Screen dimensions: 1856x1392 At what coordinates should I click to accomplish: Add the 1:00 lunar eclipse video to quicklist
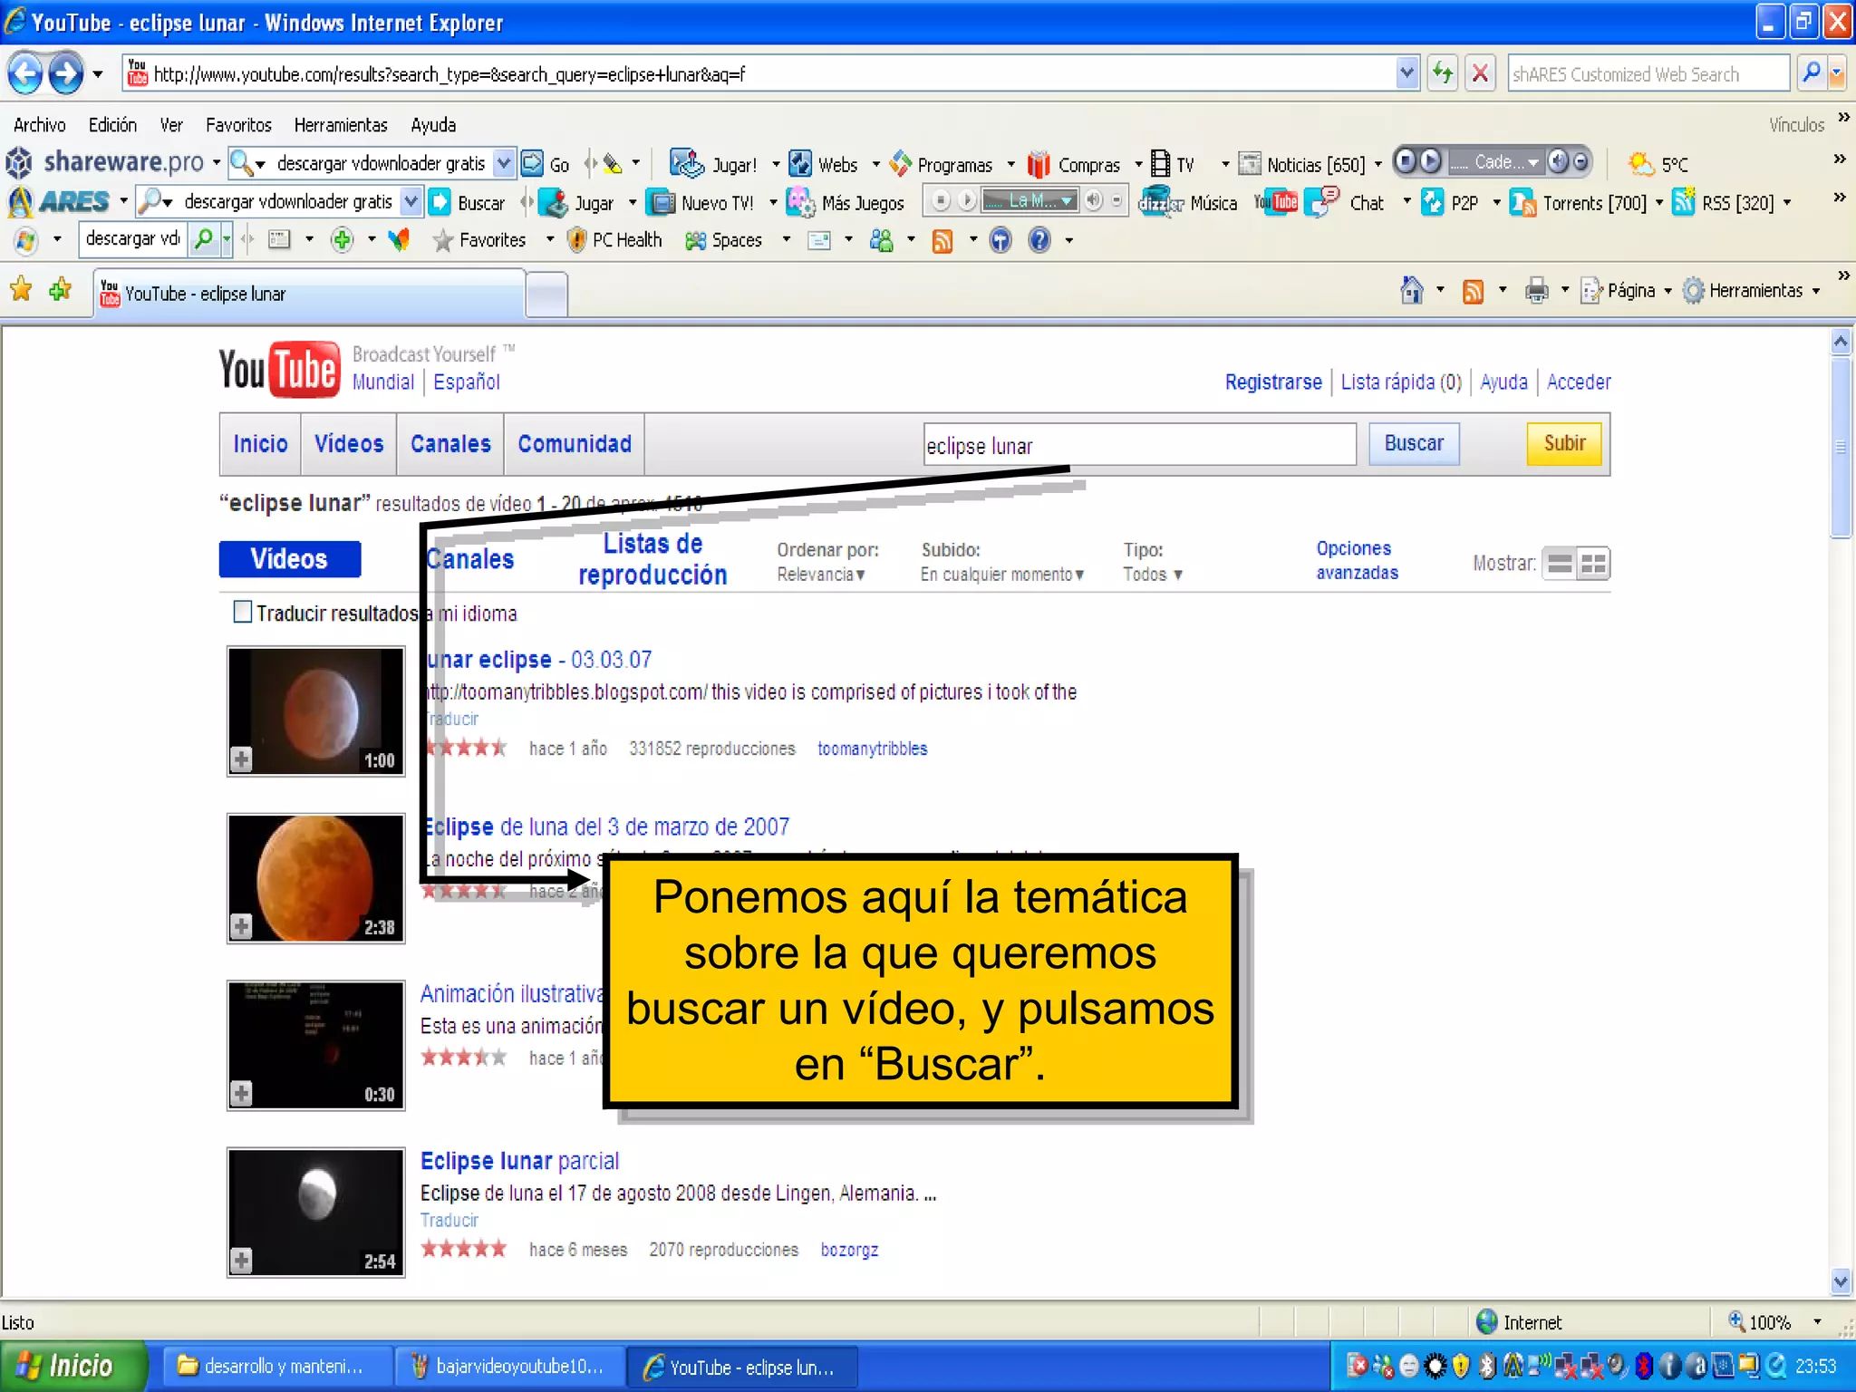click(x=241, y=759)
